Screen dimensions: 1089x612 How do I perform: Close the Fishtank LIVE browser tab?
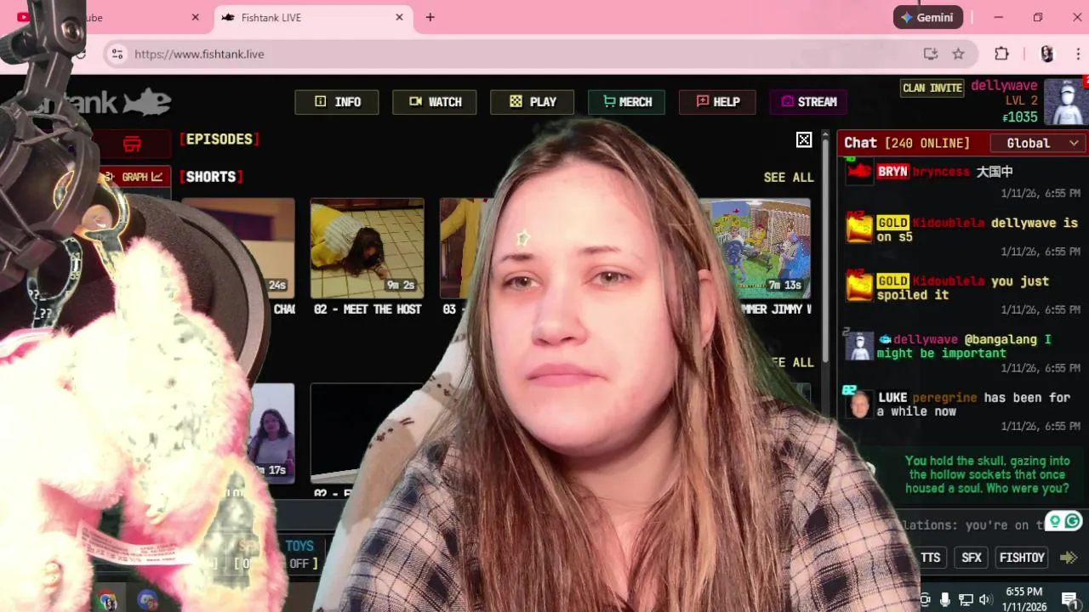[x=399, y=17]
